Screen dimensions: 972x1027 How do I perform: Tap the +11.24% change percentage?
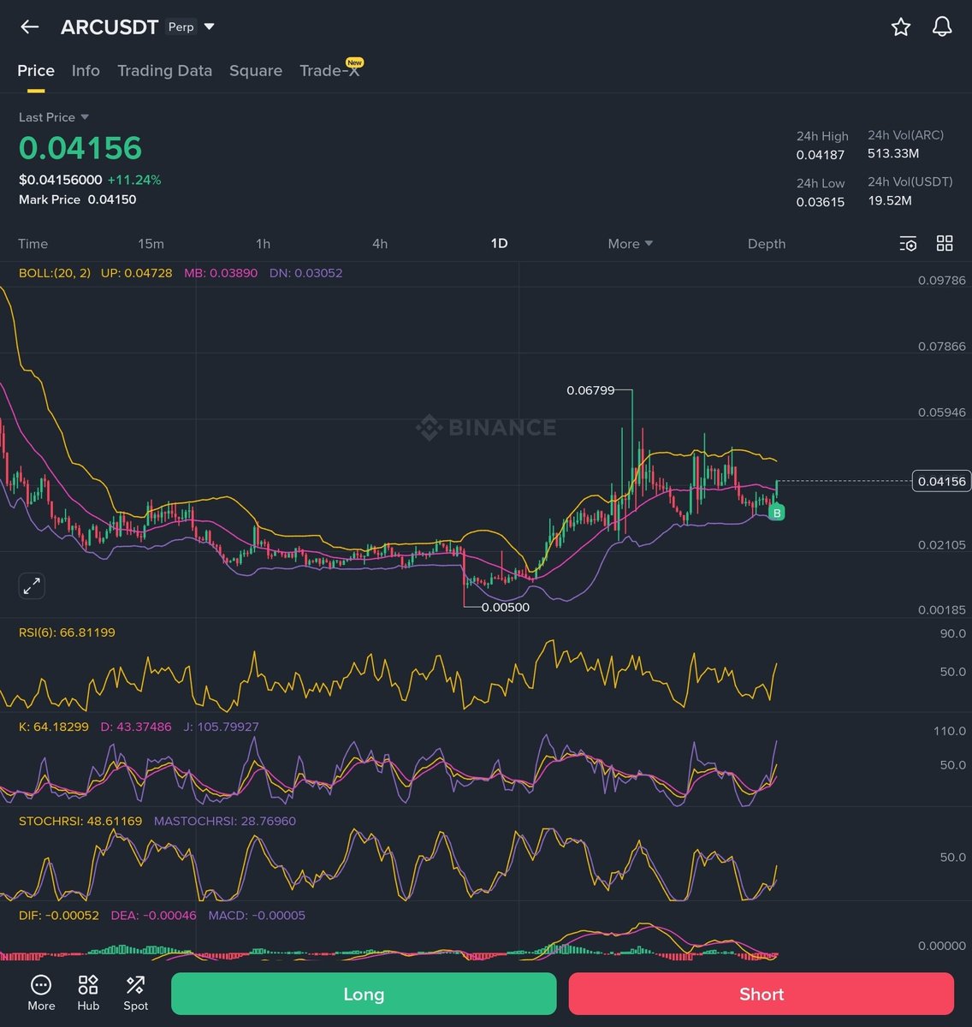tap(134, 180)
